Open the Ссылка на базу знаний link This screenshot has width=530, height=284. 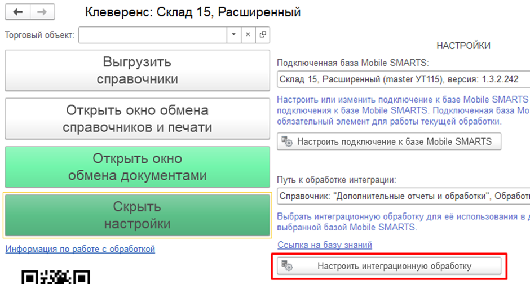[325, 245]
